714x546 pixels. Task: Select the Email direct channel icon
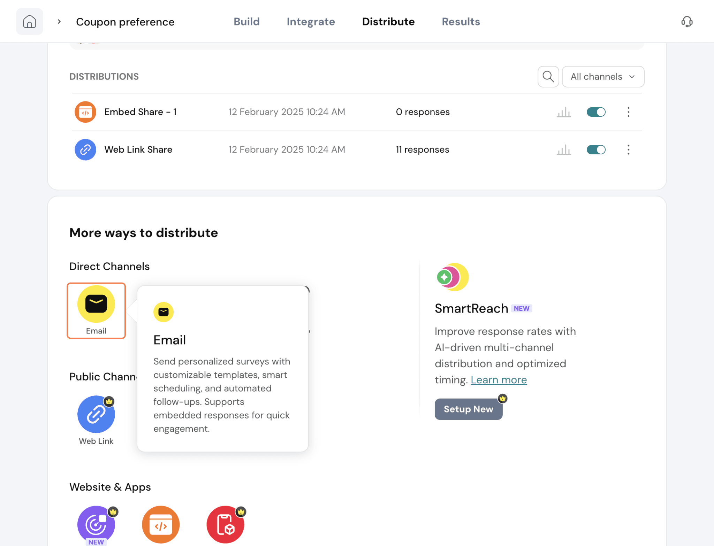(x=96, y=304)
